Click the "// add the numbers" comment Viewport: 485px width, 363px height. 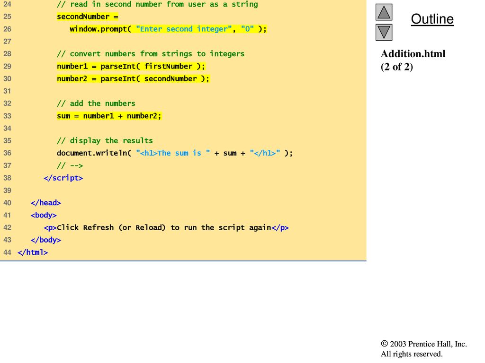[96, 104]
